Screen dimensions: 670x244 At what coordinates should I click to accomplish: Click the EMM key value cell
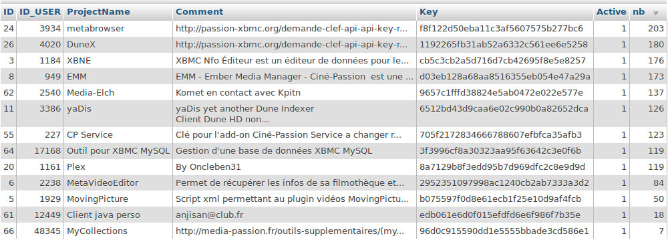click(504, 77)
